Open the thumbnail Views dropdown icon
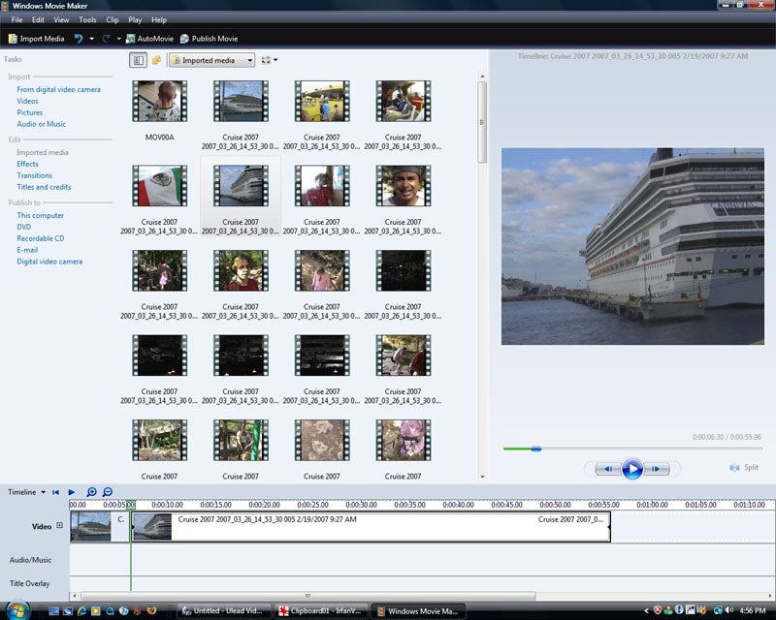This screenshot has height=620, width=776. tap(269, 60)
